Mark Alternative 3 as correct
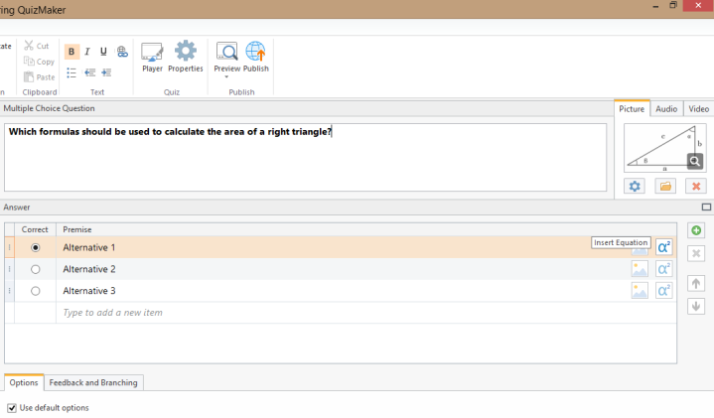 35,291
